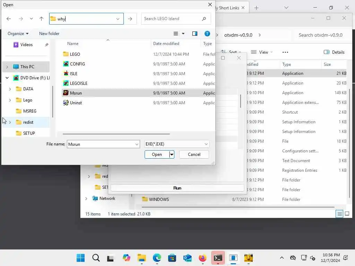Click the Go to arrow button
This screenshot has height=266, width=355.
pyautogui.click(x=130, y=19)
